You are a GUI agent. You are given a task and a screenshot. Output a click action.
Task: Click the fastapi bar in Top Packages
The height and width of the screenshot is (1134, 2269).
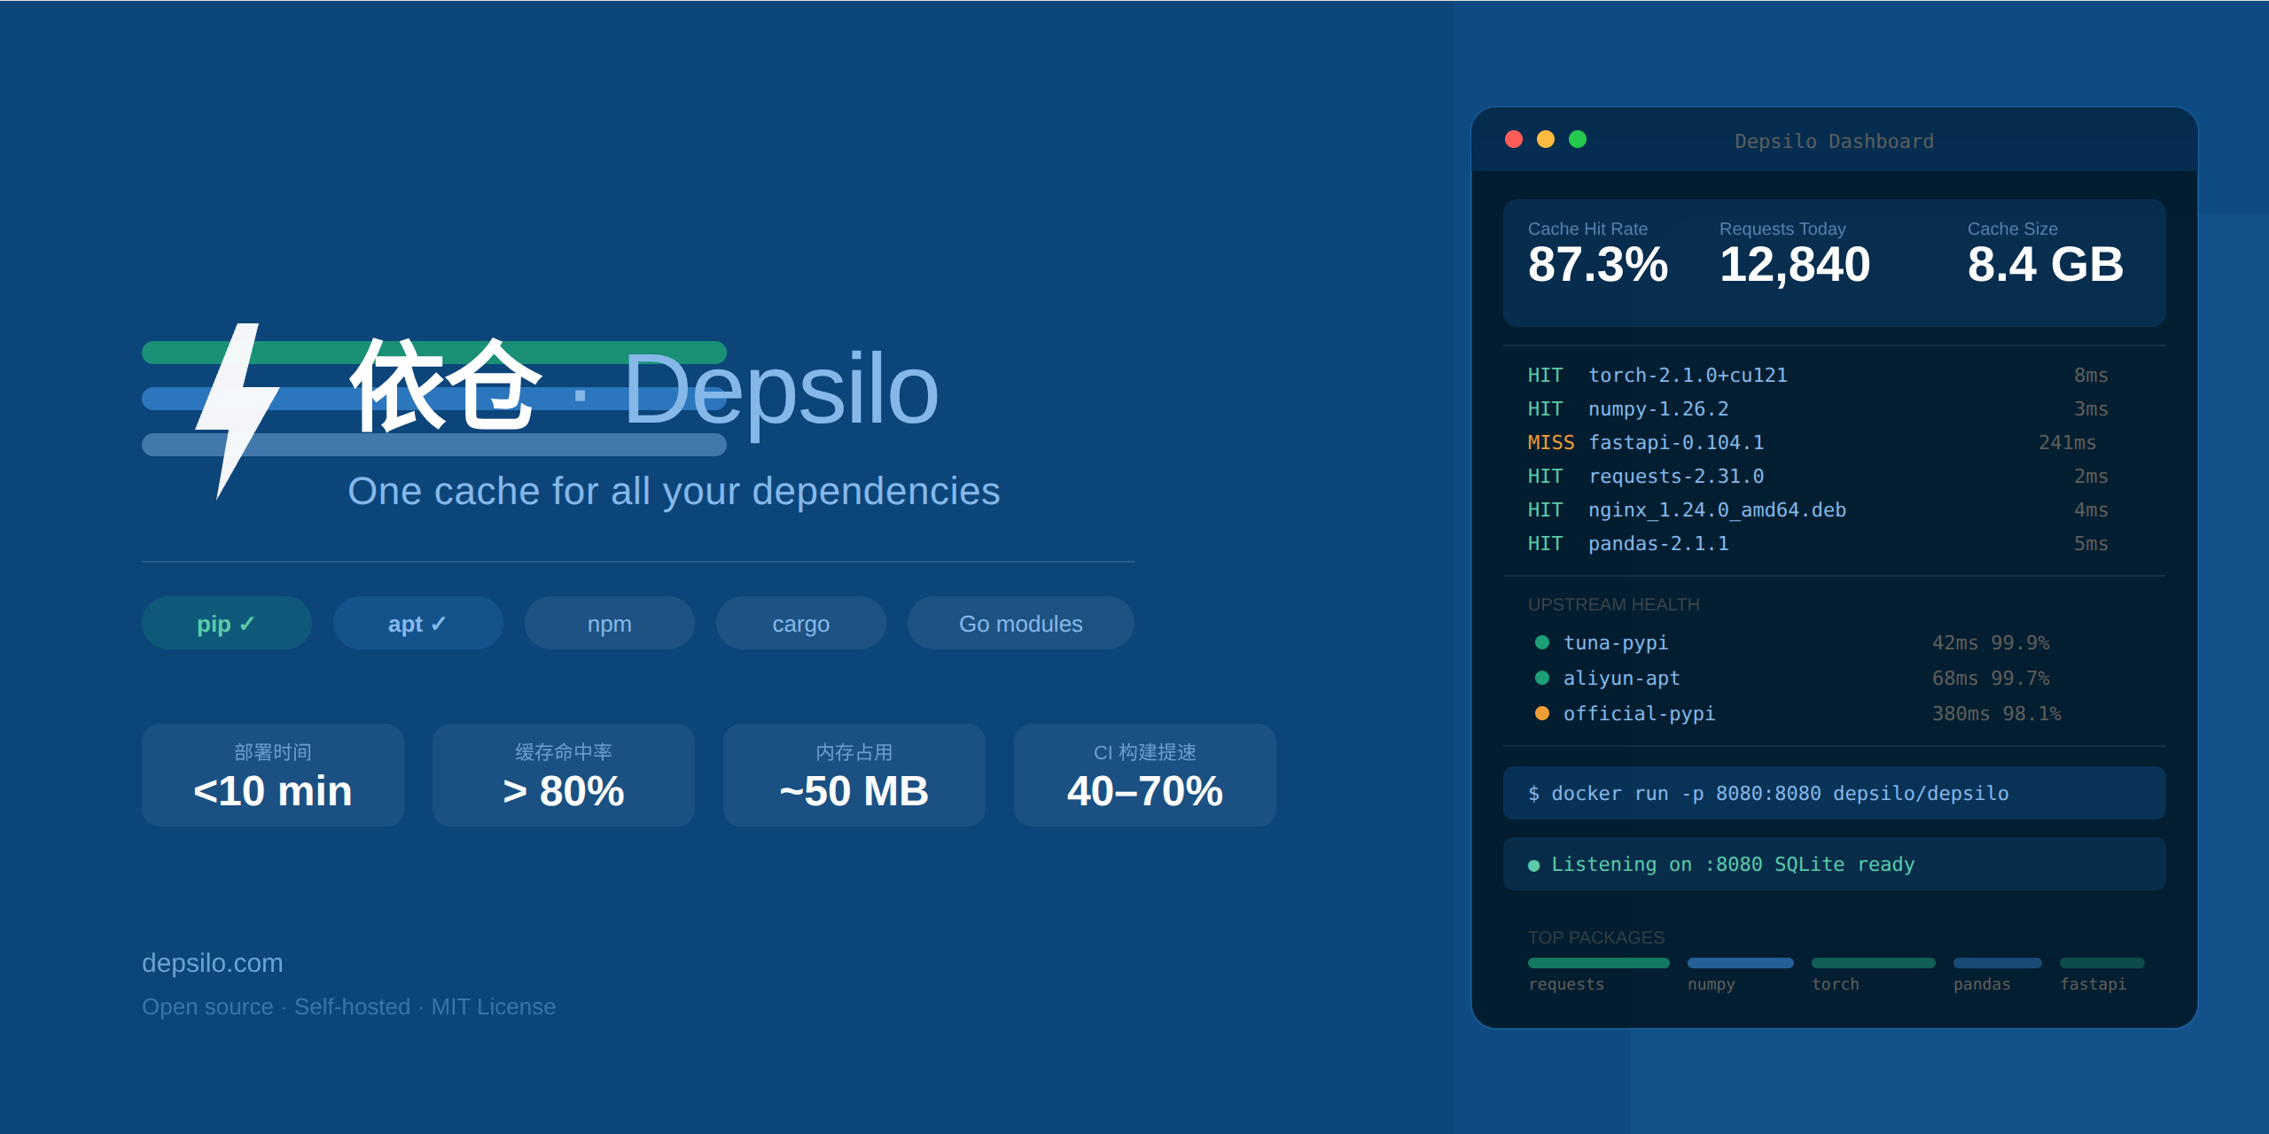2102,963
